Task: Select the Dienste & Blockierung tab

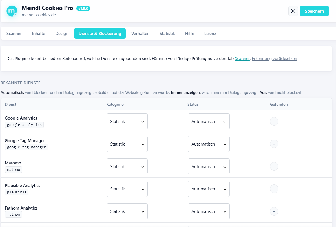Action: [100, 34]
